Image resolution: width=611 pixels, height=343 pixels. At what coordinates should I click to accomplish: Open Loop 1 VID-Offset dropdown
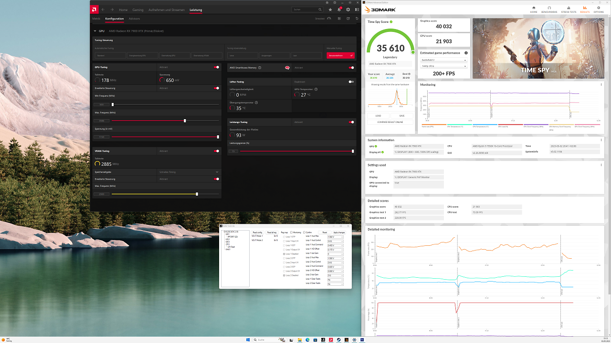[x=336, y=249]
